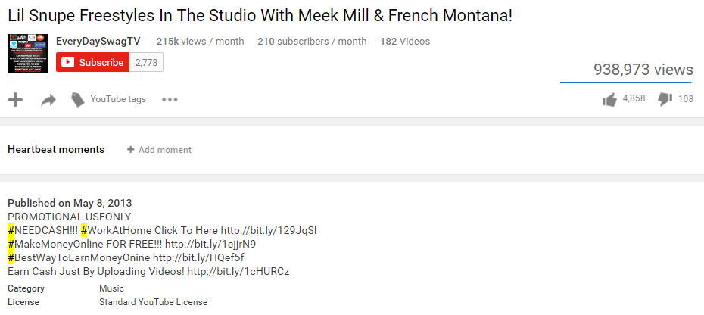Click the #NEEDCASH hashtag
The image size is (704, 315).
[x=42, y=230]
